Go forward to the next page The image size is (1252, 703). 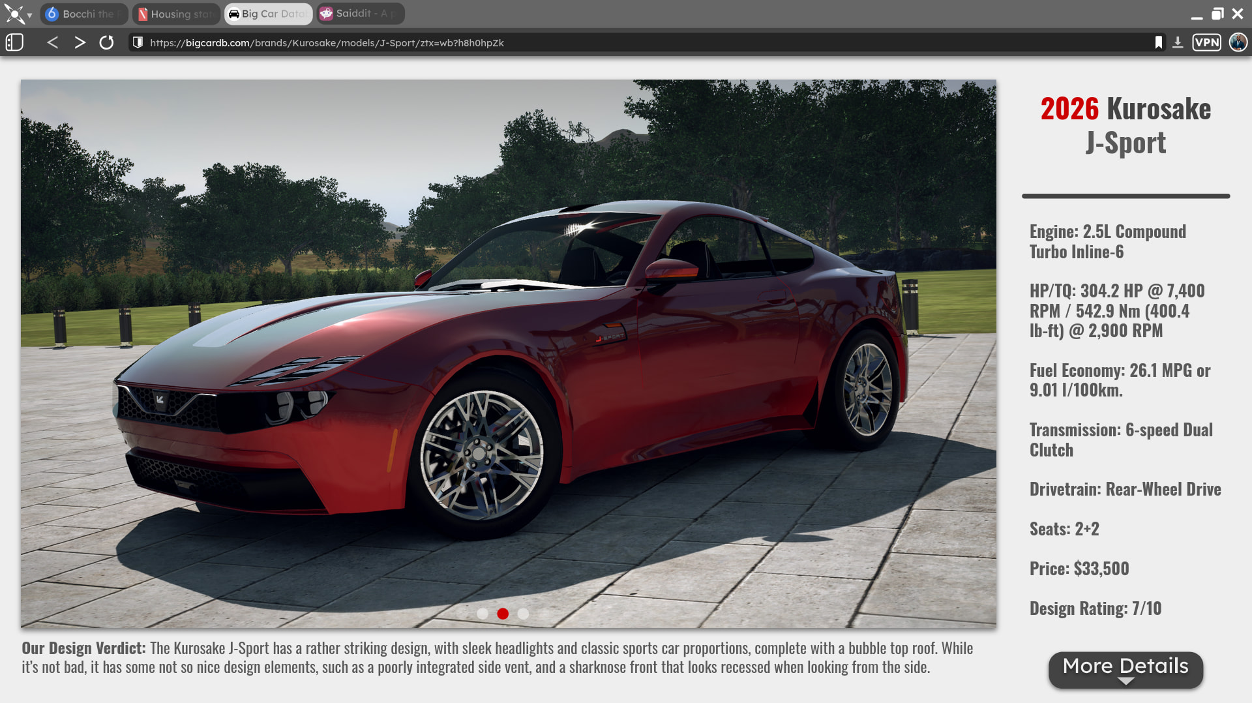pos(80,43)
